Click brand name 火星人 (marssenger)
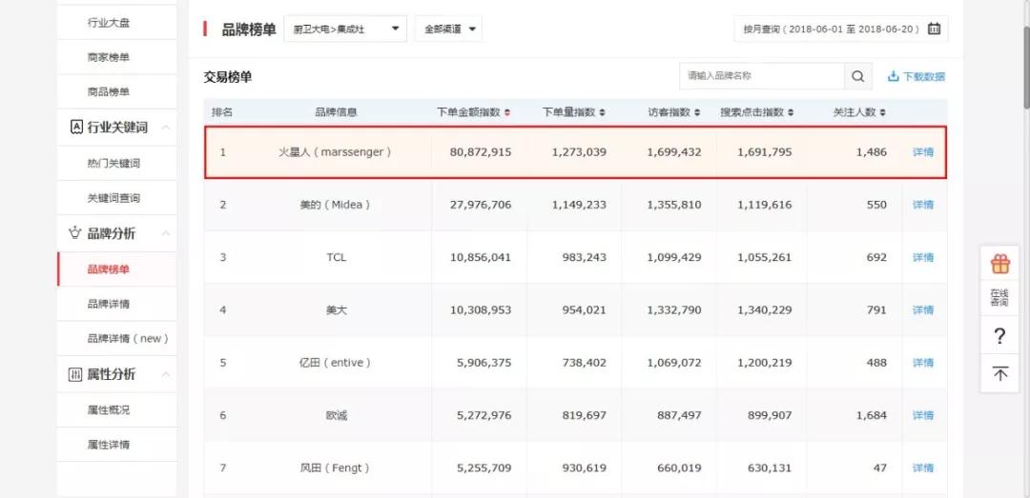Screen dimensions: 1030x498 coord(336,152)
